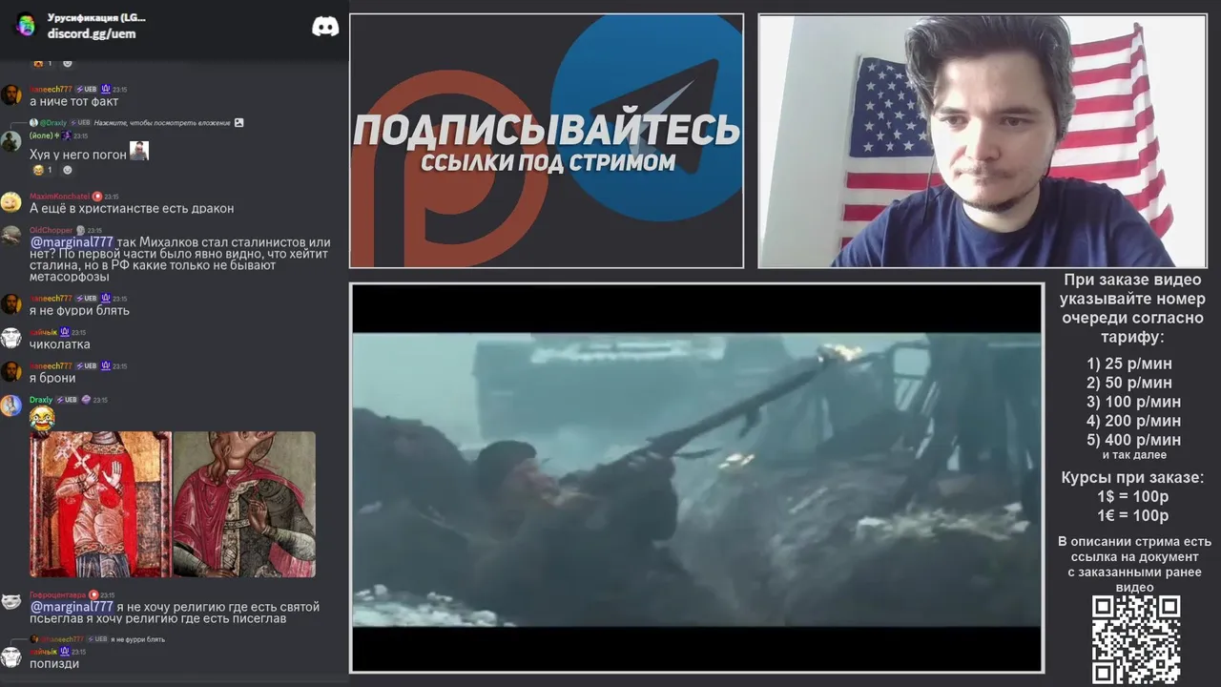
Task: Open the Урусификация server avatar icon
Action: click(26, 26)
